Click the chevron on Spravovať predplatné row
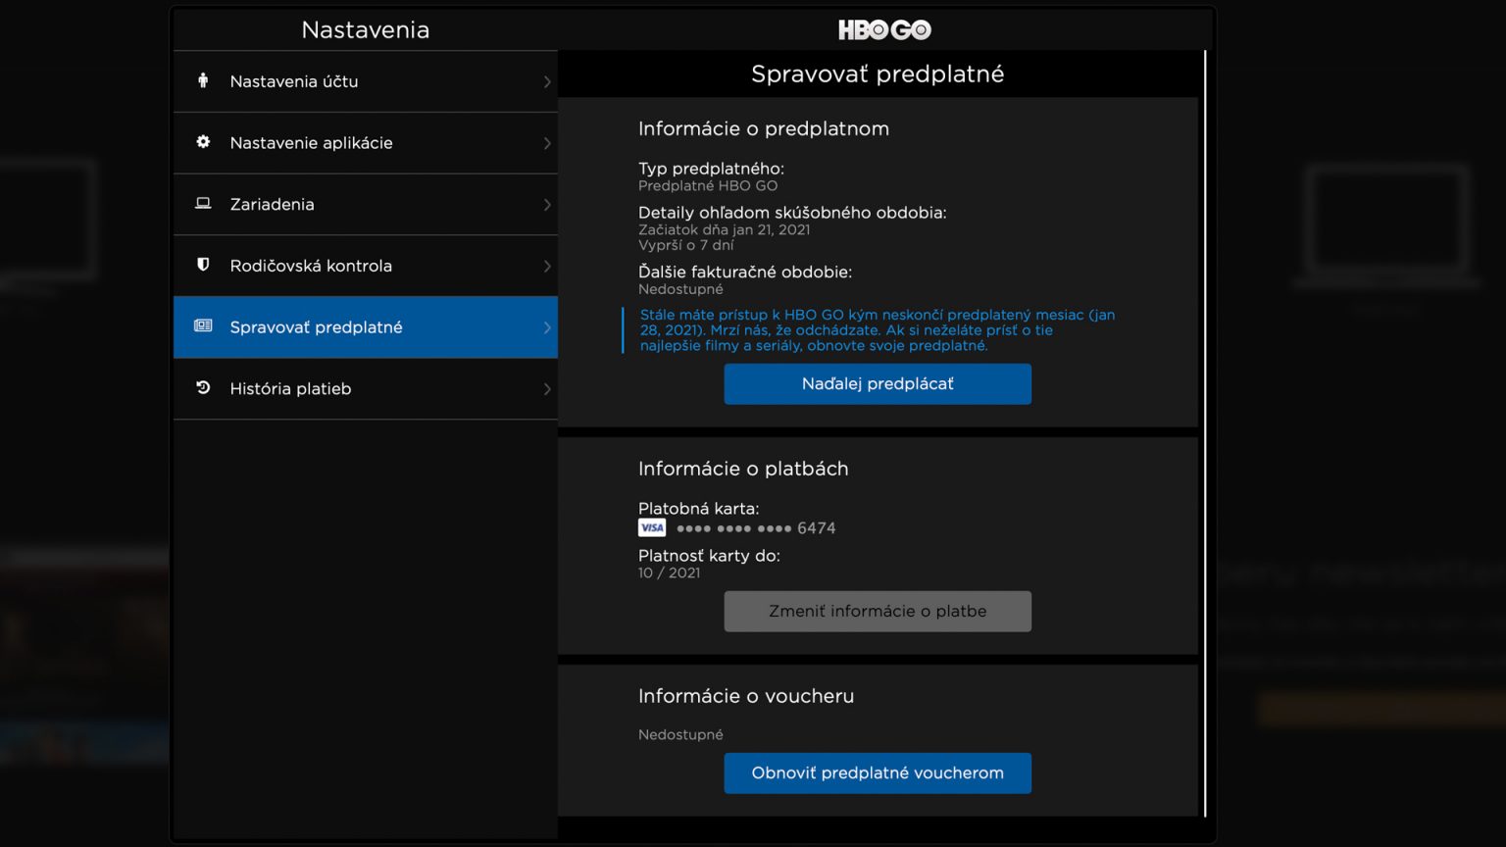Screen dimensions: 1506x847 547,327
